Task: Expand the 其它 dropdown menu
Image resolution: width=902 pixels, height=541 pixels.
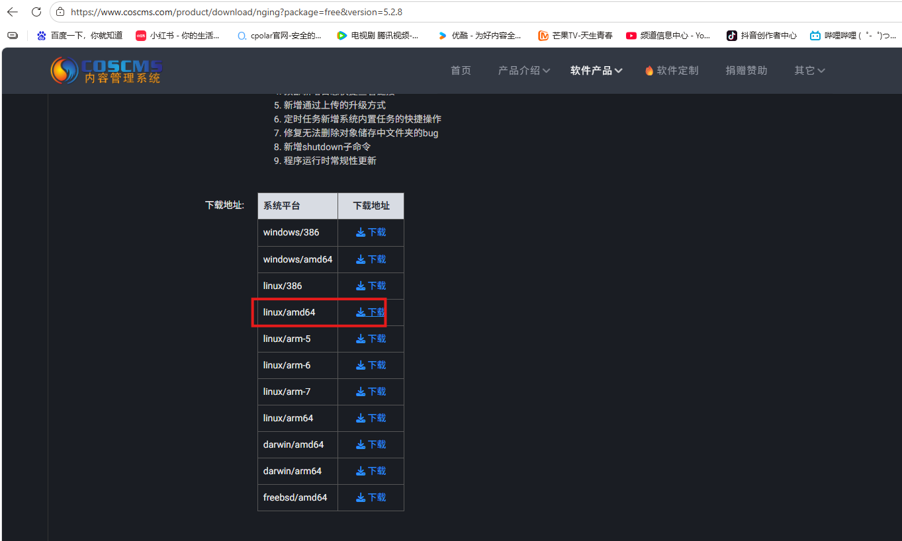Action: [x=809, y=70]
